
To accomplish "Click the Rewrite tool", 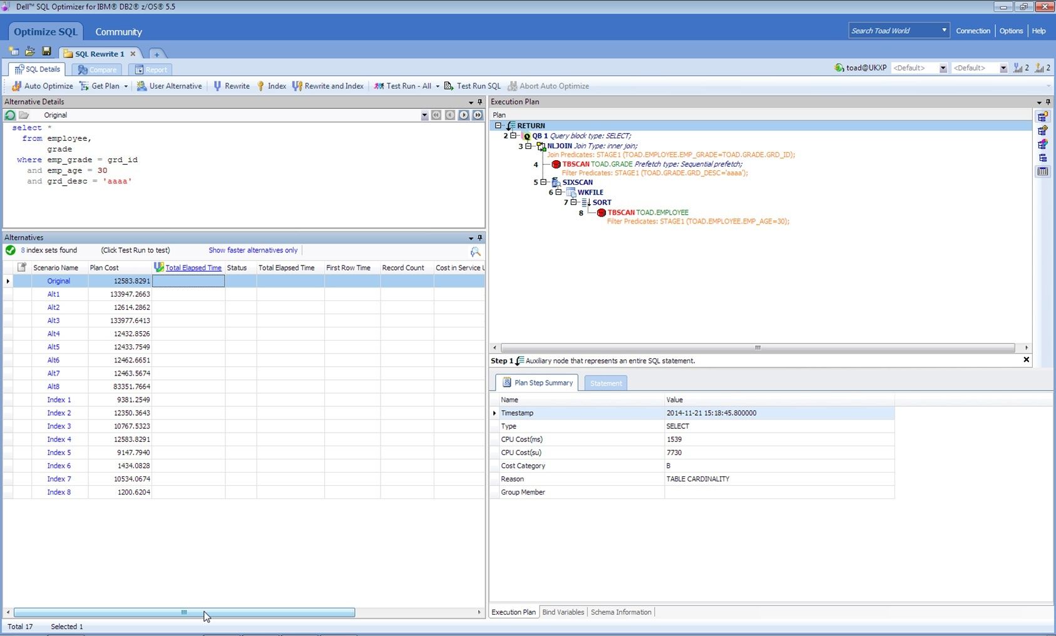I will coord(231,86).
